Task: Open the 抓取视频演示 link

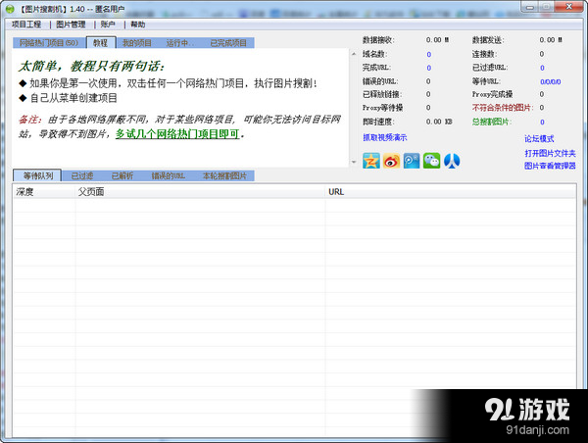Action: (x=385, y=137)
